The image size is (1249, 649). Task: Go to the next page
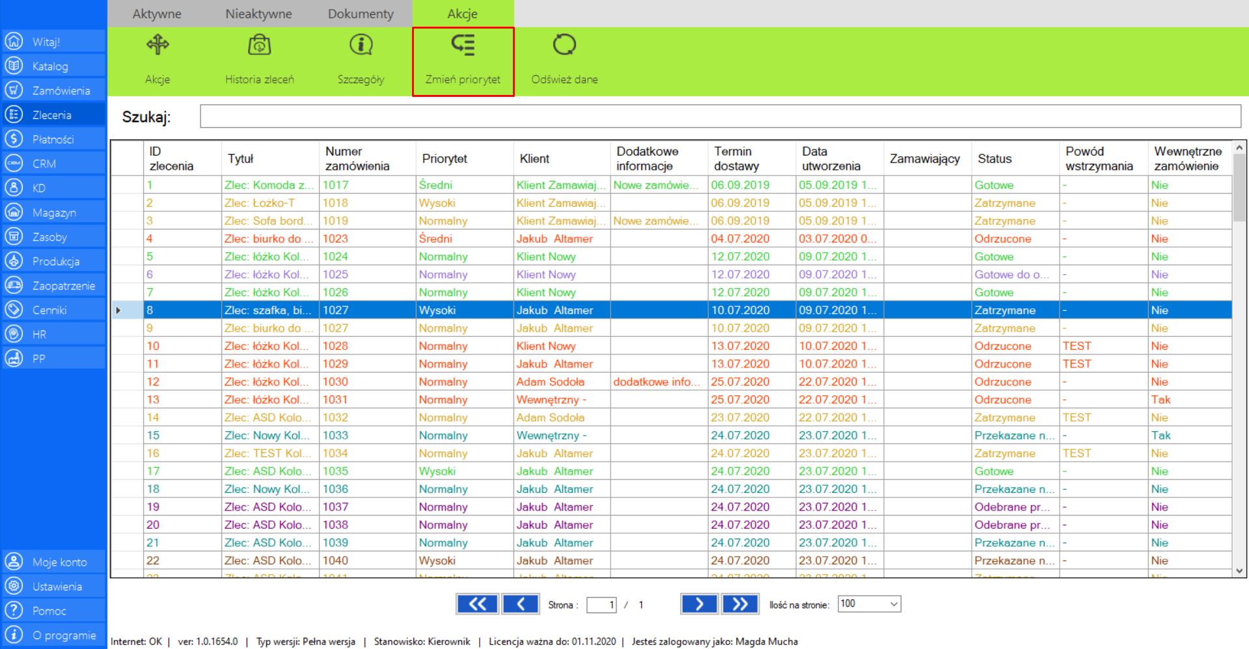click(x=698, y=604)
